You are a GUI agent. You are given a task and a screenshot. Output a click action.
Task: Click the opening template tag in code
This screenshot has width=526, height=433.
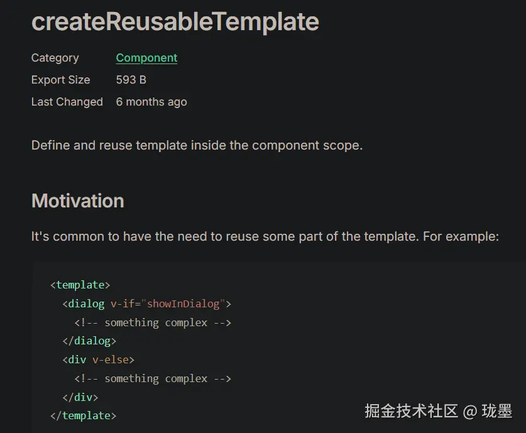click(x=80, y=285)
